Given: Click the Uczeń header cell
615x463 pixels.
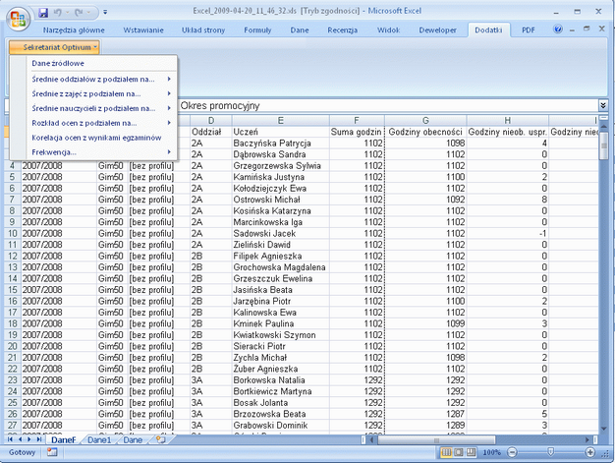Looking at the screenshot, I should click(280, 132).
